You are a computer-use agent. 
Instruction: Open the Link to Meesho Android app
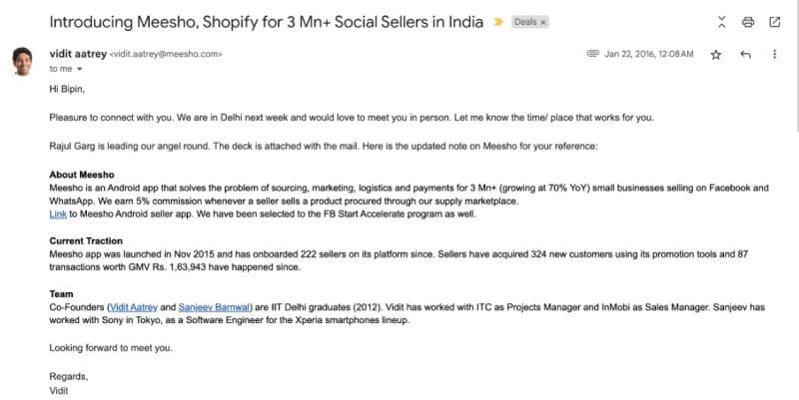pyautogui.click(x=58, y=214)
